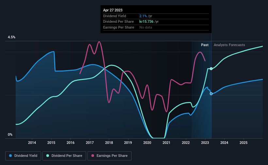Toggle the Earnings Per Share legend button

coord(109,156)
